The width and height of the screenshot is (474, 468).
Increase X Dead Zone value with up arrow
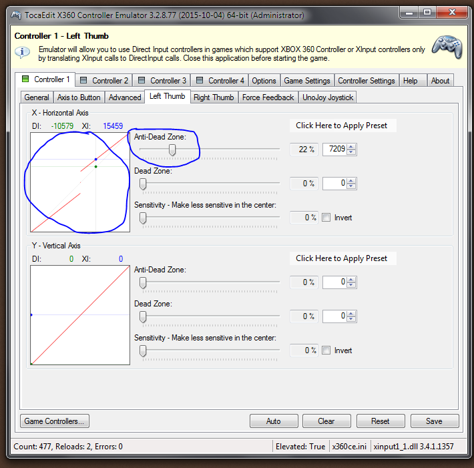click(x=351, y=181)
